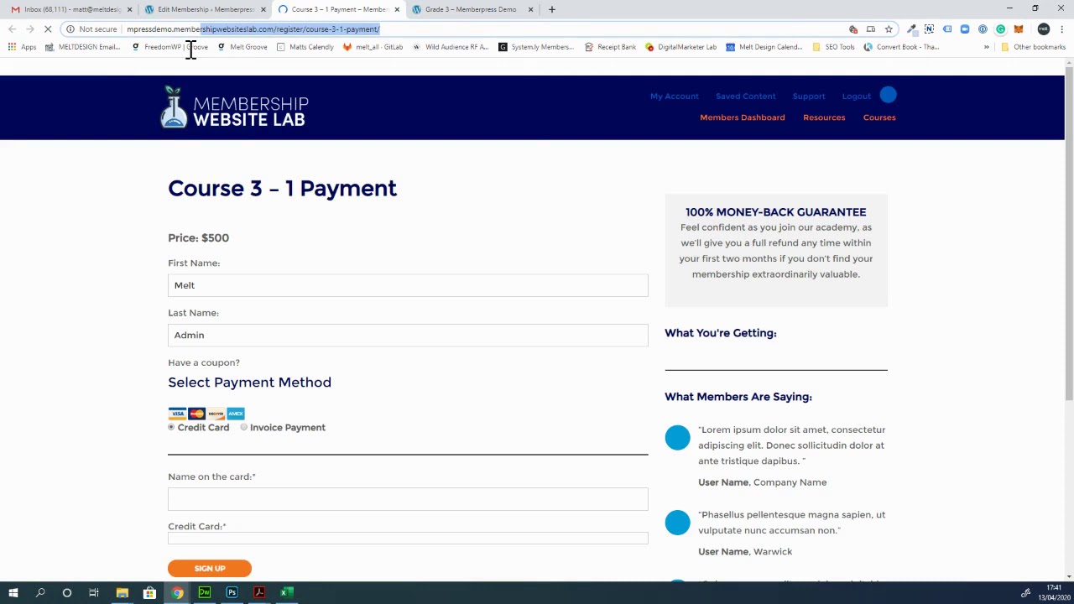Switch to the Edit Membership tab
The image size is (1074, 604).
[204, 9]
